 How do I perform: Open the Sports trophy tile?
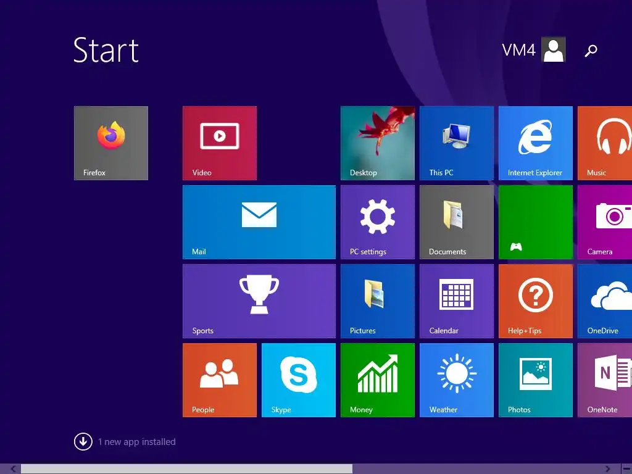(259, 301)
